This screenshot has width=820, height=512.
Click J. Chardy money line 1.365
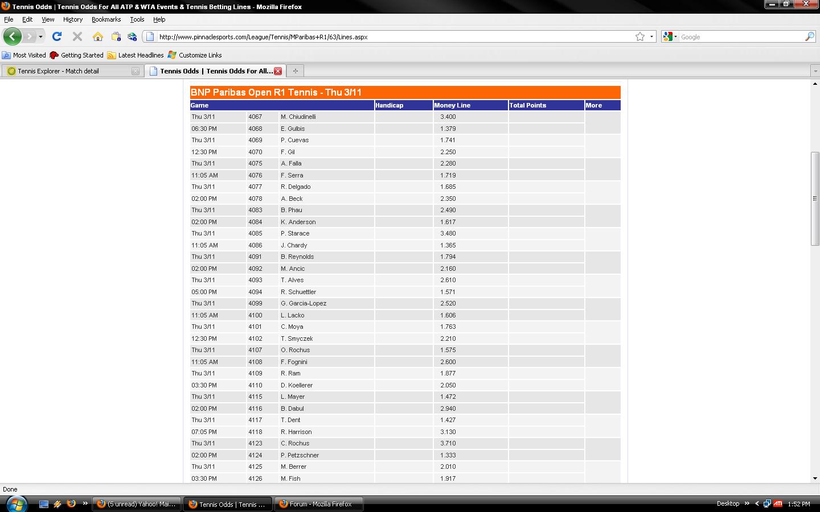pos(448,245)
